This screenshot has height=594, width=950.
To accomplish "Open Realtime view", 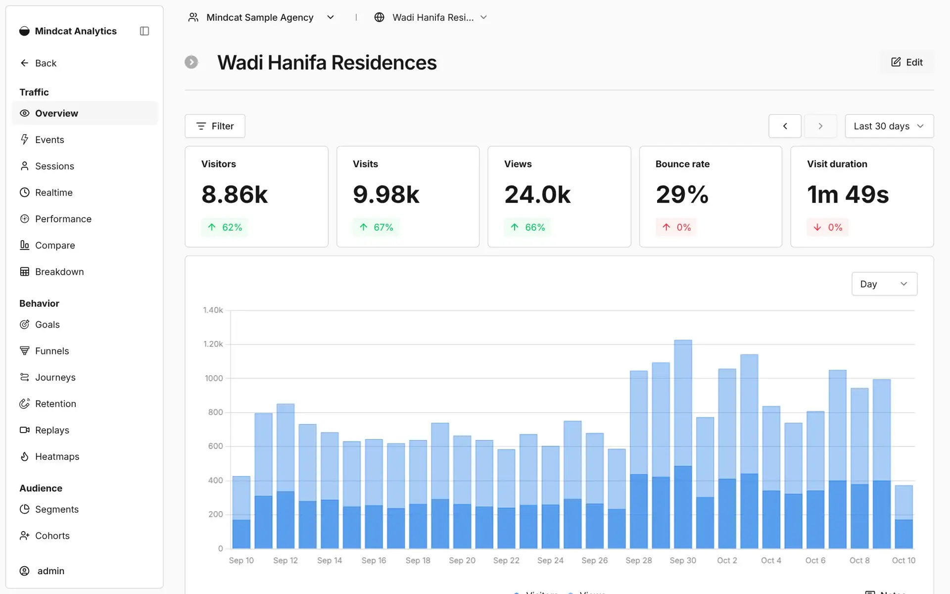I will coord(85,193).
